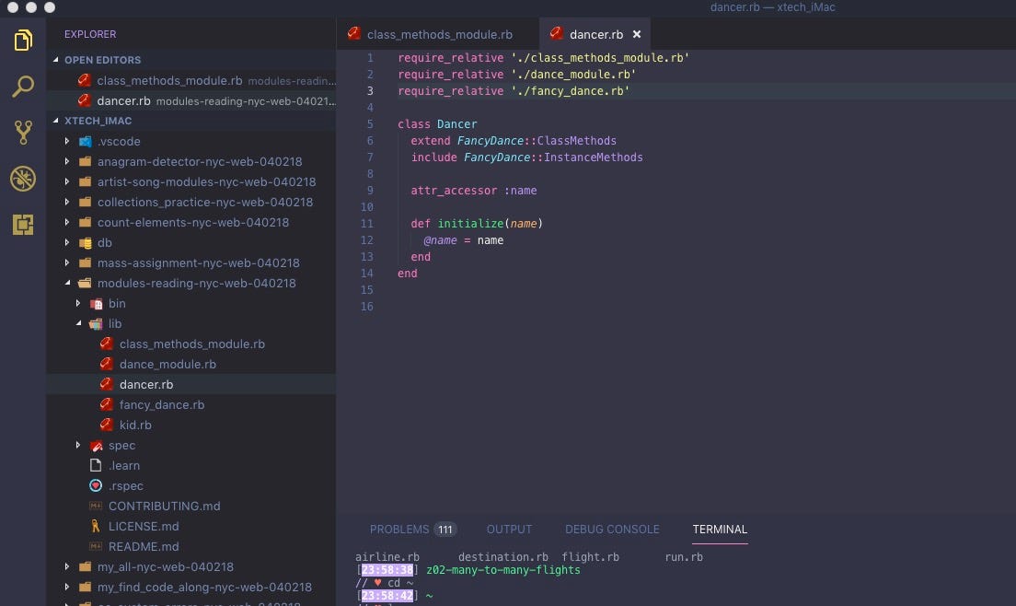Click line number 5 in the editor gutter

(370, 123)
